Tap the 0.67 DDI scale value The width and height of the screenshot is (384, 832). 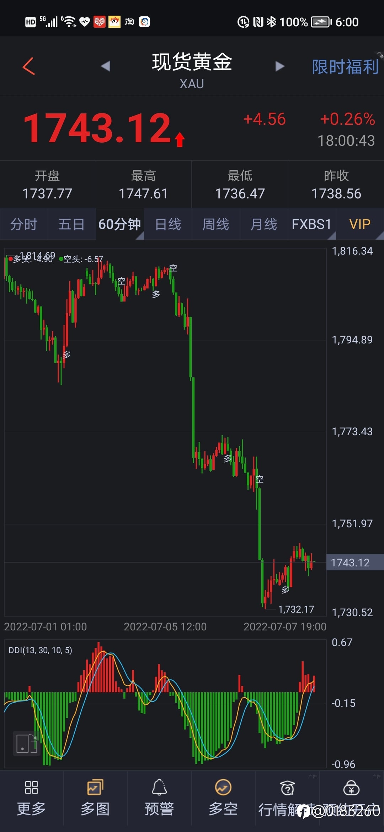point(342,642)
